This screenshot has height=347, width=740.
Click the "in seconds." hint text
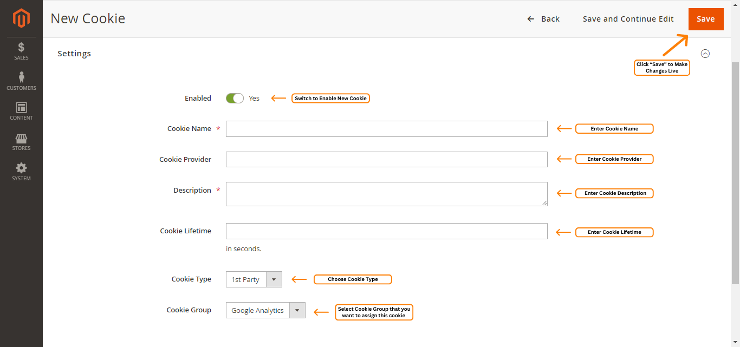(244, 249)
